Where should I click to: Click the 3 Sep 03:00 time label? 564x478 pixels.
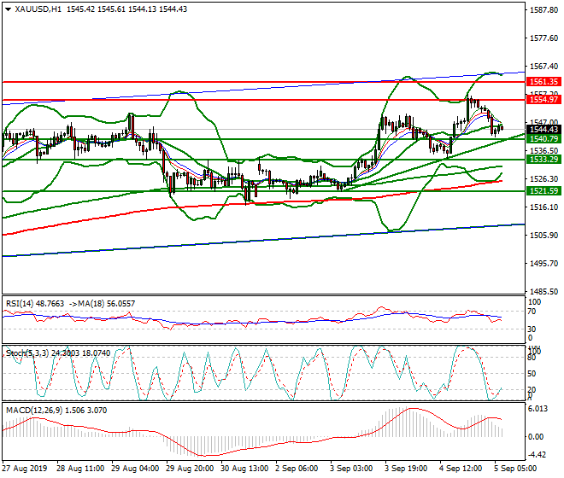[351, 469]
